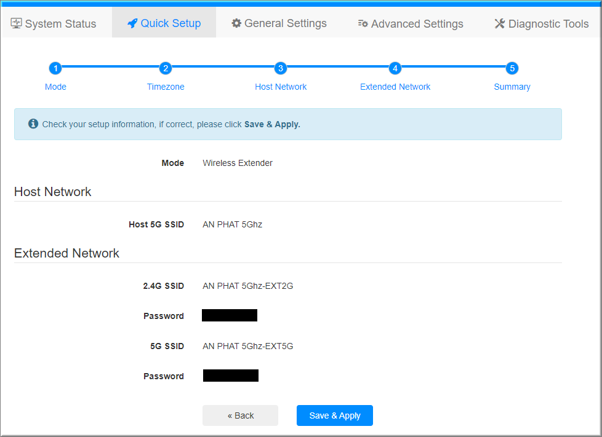
Task: Click the General Settings gear icon
Action: [x=236, y=23]
